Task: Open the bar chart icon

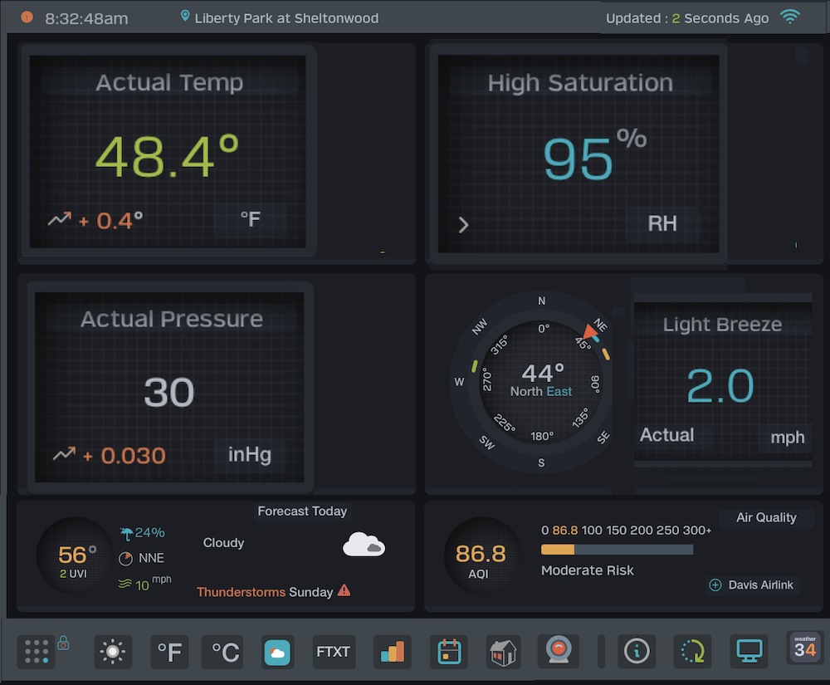Action: [x=393, y=652]
